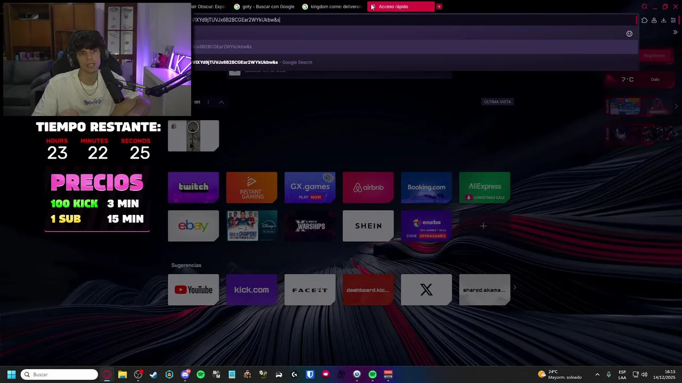Viewport: 682px width, 383px height.
Task: Open File Explorer from the taskbar
Action: pyautogui.click(x=123, y=374)
